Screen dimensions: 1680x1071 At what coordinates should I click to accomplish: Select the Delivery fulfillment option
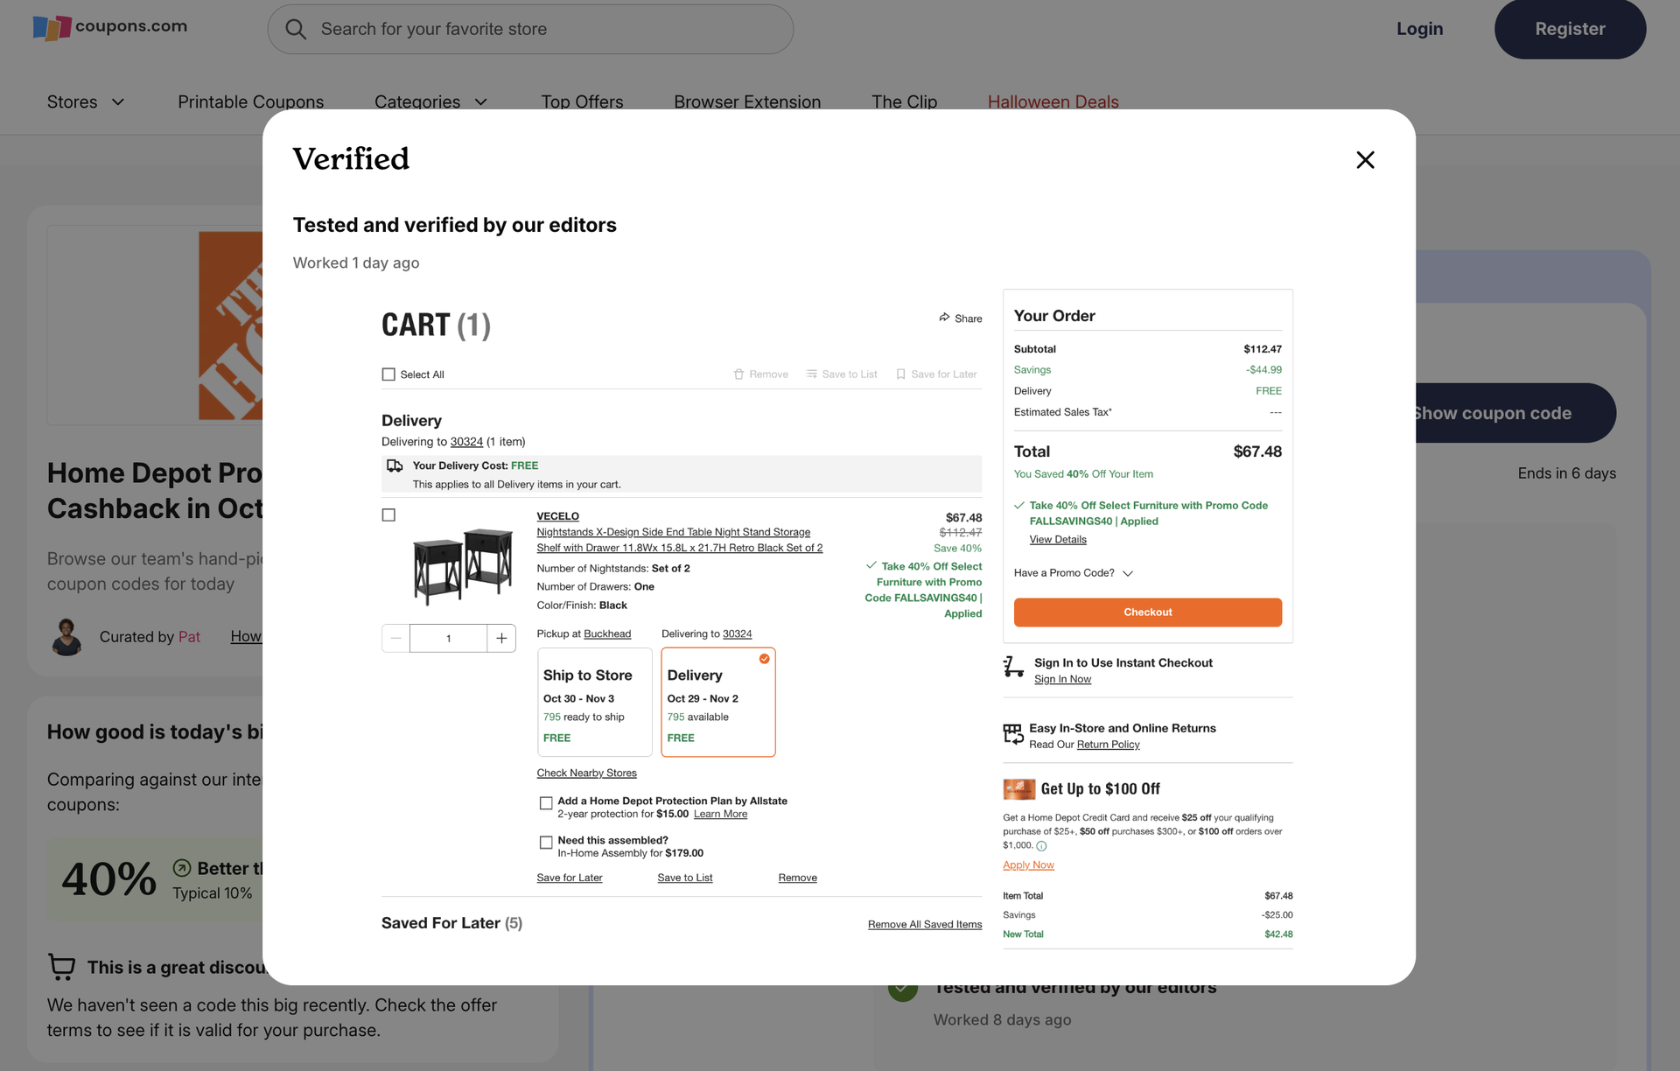tap(718, 702)
